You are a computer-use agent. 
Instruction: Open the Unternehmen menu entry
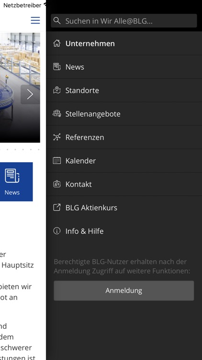click(x=124, y=43)
